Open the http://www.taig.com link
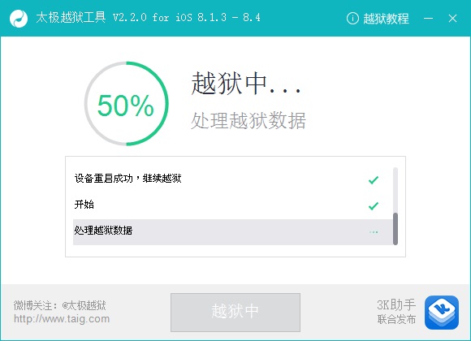Image resolution: width=471 pixels, height=341 pixels. point(62,319)
